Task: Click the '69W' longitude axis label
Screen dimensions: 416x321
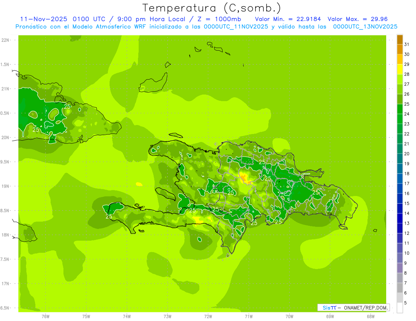Action: click(x=330, y=316)
